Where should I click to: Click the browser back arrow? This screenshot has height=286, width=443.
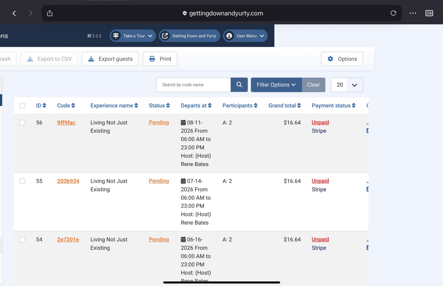point(14,13)
